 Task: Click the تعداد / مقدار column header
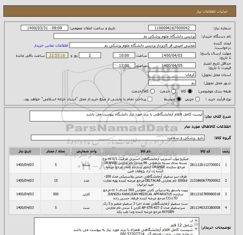[56, 151]
